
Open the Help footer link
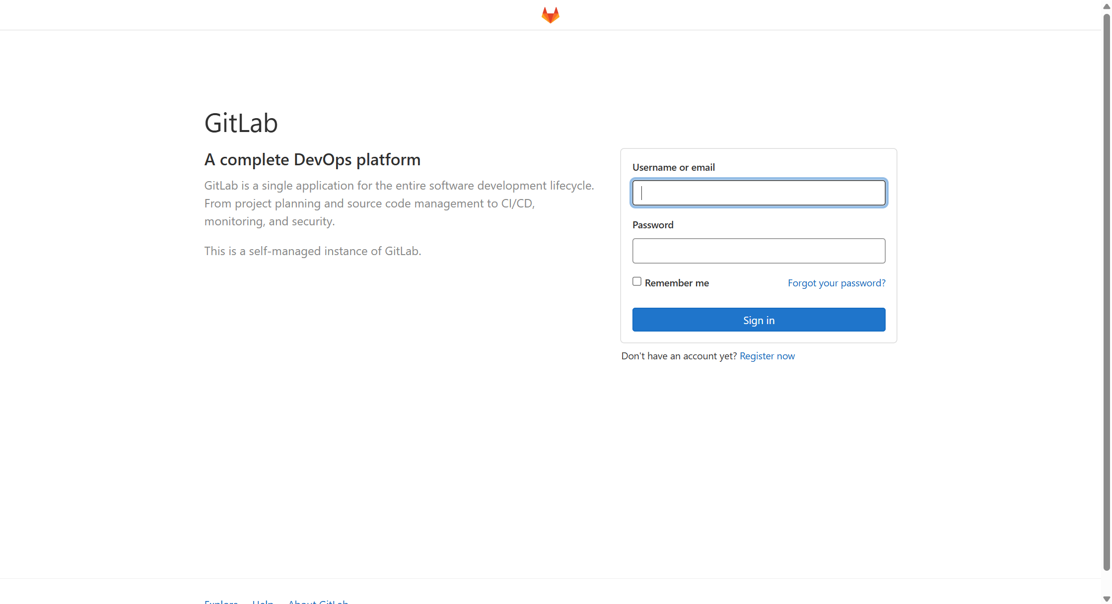point(263,602)
